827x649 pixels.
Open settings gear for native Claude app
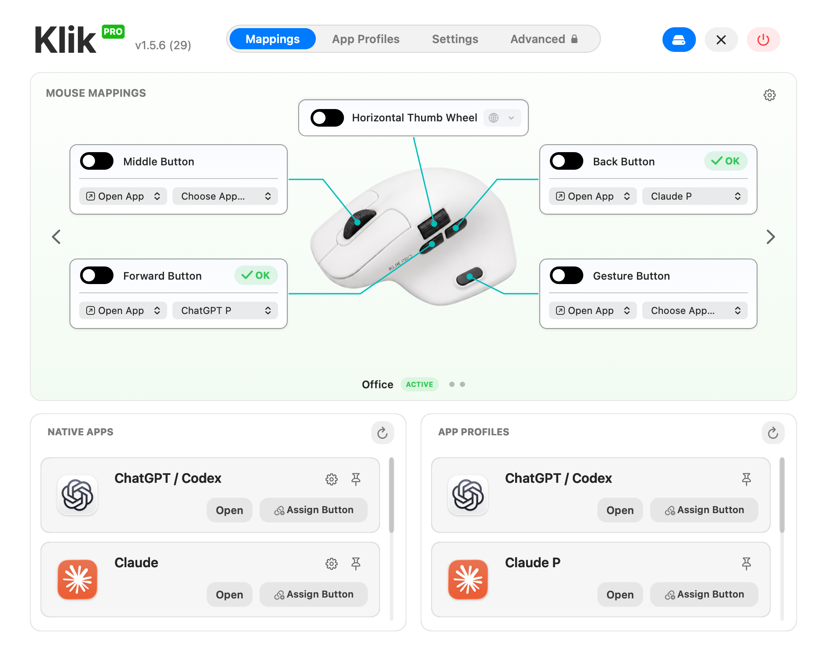331,563
